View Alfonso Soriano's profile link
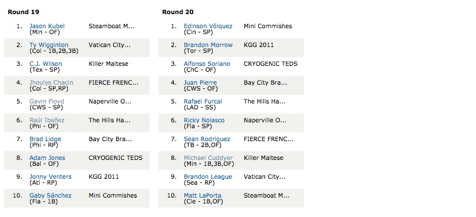Image resolution: width=476 pixels, height=217 pixels. pyautogui.click(x=207, y=64)
